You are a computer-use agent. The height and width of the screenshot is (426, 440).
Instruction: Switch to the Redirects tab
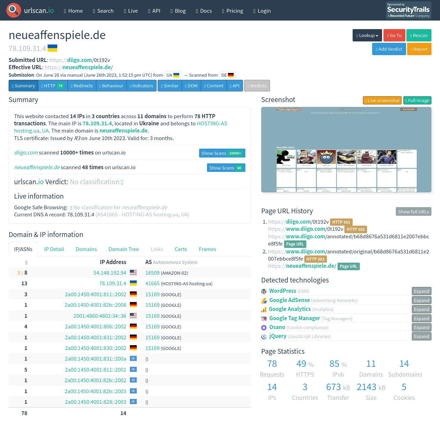click(82, 86)
